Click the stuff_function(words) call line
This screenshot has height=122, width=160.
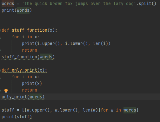click(28, 57)
